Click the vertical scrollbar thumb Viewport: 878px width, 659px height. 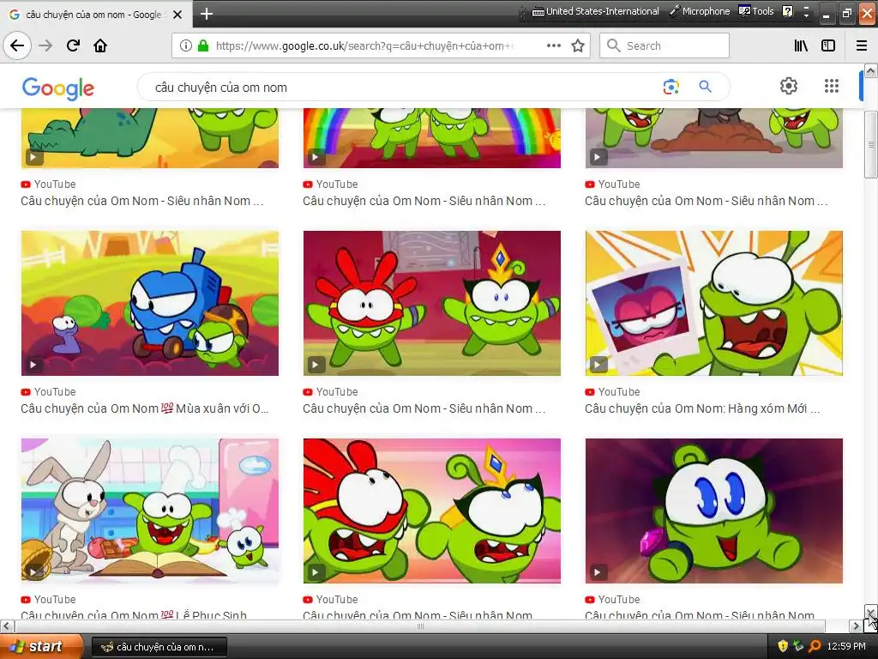click(871, 144)
